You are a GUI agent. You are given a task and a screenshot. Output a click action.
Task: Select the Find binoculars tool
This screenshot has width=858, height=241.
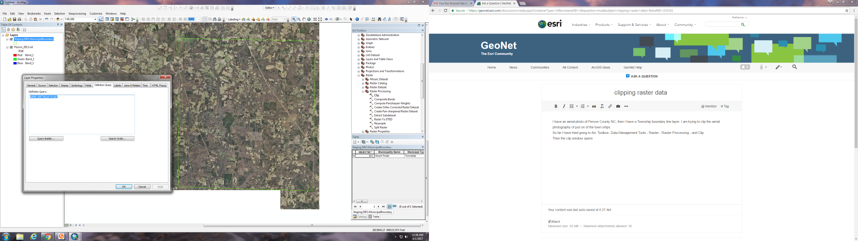pos(379,19)
